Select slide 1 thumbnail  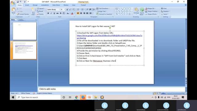(x=25, y=31)
